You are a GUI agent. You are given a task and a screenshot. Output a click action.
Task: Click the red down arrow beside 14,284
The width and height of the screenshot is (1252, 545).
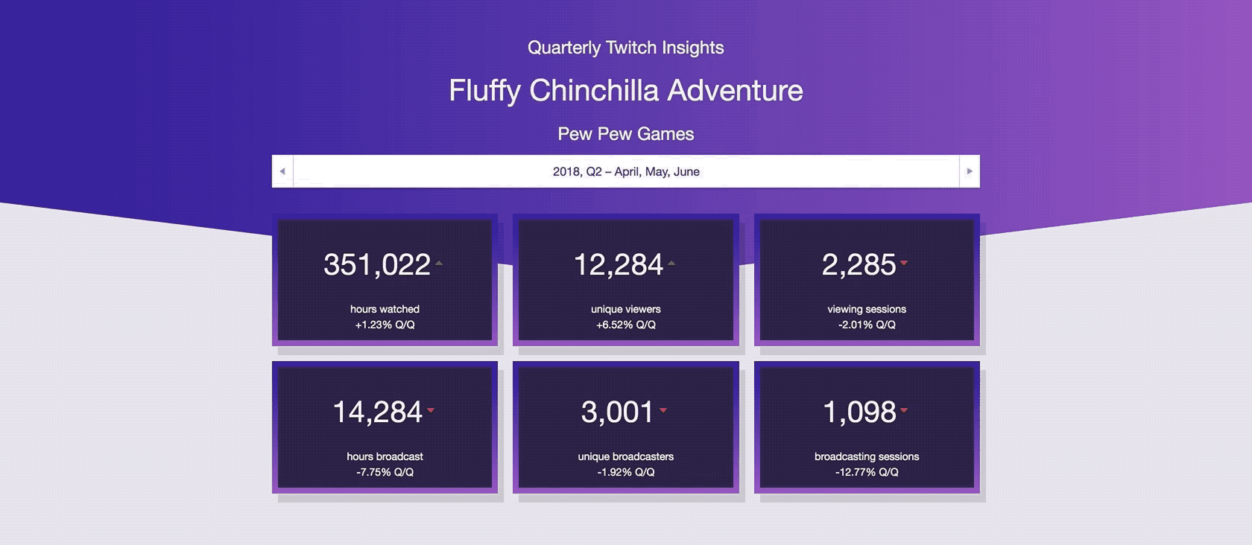tap(430, 410)
